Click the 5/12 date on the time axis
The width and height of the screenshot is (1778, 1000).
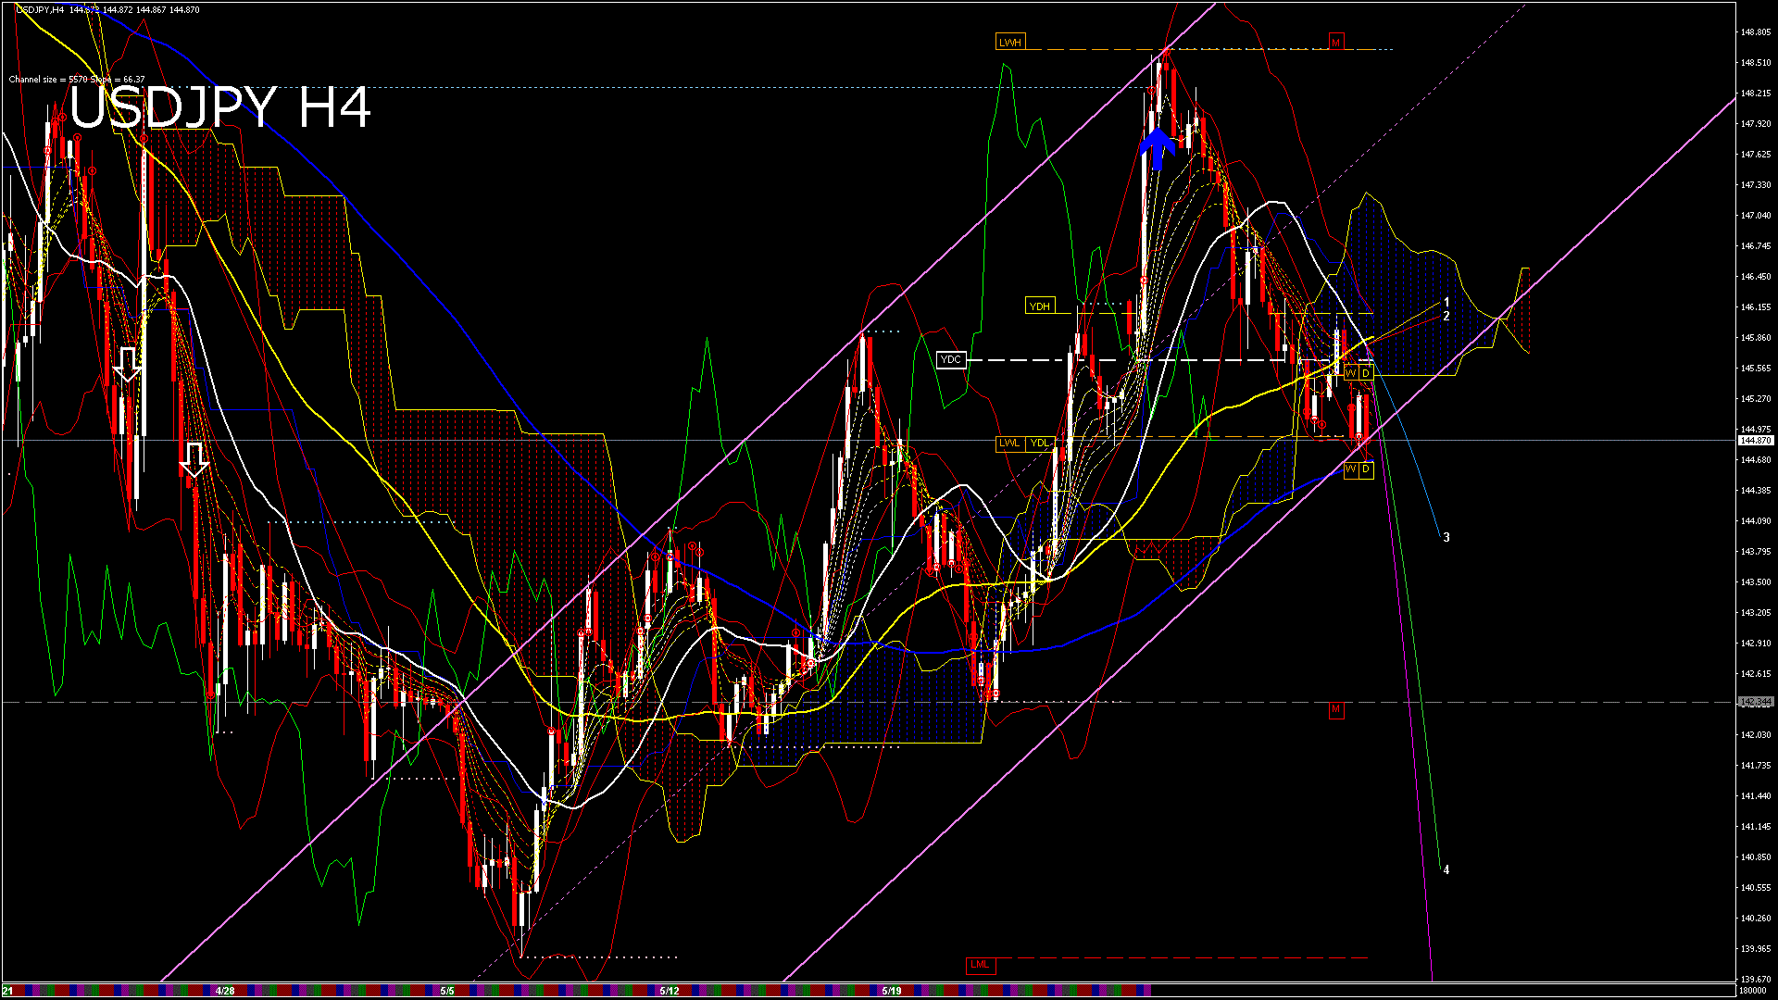point(670,991)
